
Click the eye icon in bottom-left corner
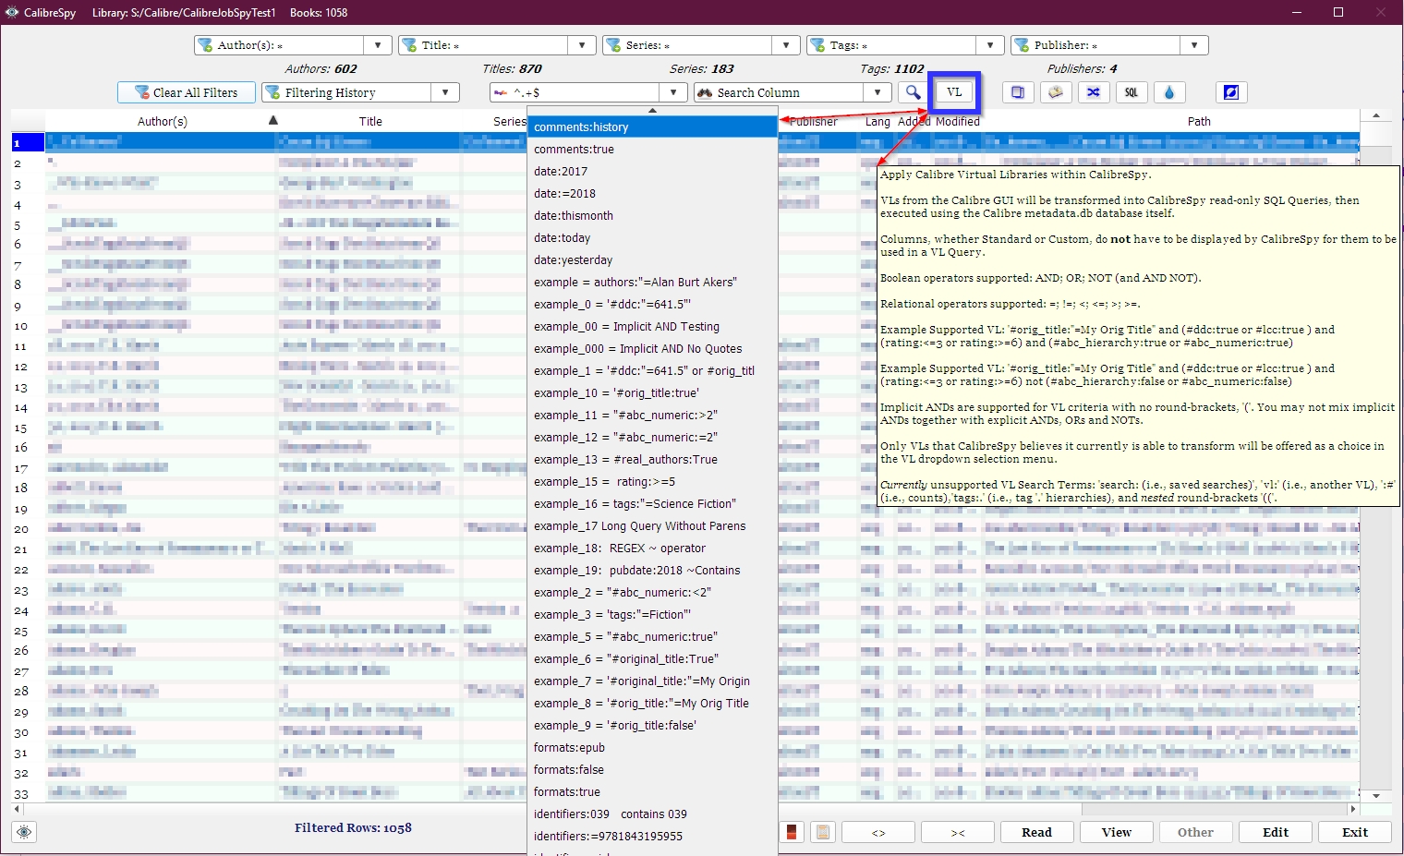(24, 832)
